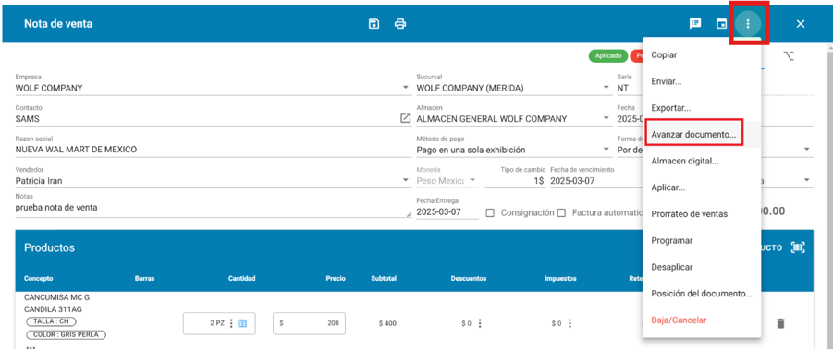Click the Subtotal value $ 400
The width and height of the screenshot is (833, 350).
(387, 323)
